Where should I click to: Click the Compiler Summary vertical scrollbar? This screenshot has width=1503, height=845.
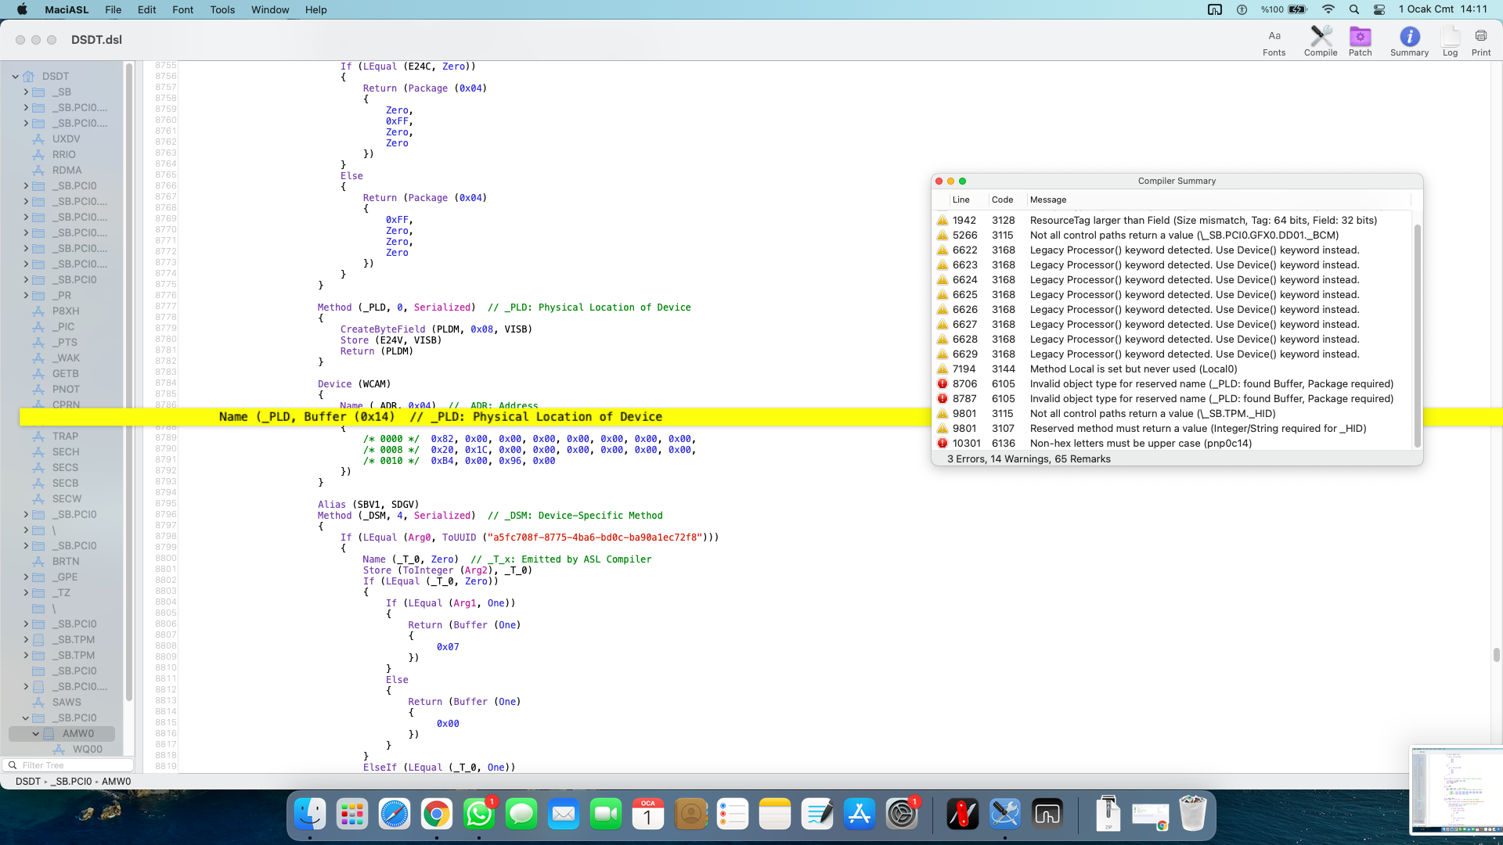1417,336
